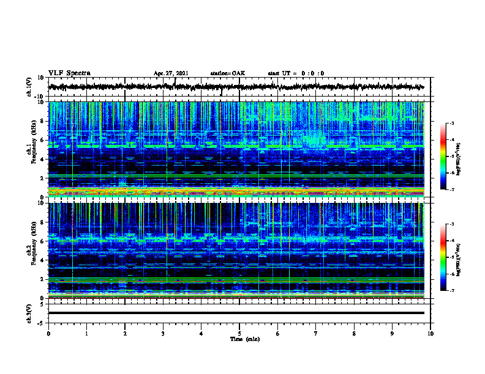Image resolution: width=485 pixels, height=374 pixels.
Task: Click the ch.1 color bar log(PSD) unit label
Action: click(x=459, y=159)
